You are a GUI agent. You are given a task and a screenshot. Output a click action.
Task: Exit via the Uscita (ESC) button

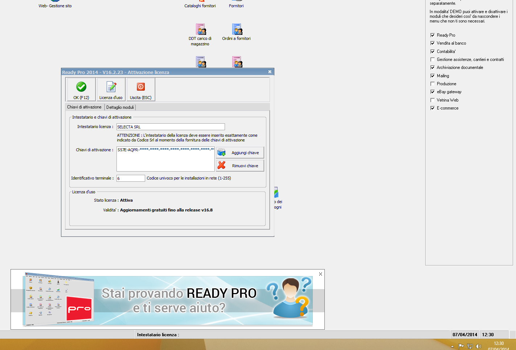coord(141,90)
